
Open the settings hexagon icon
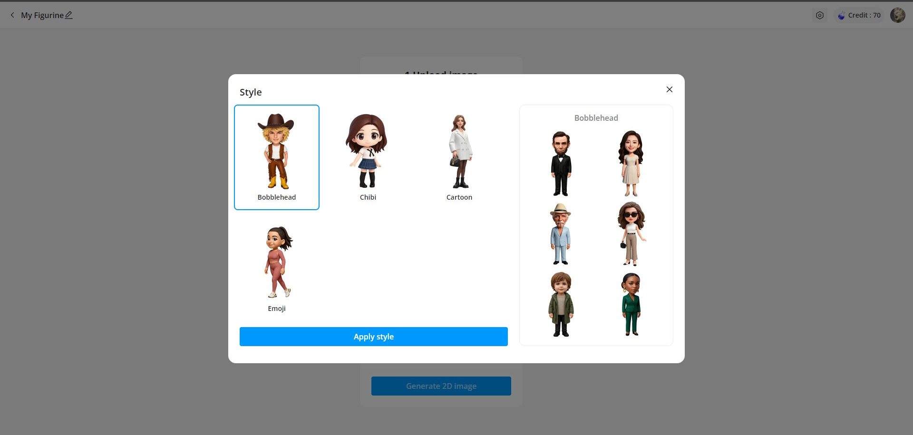coord(820,15)
